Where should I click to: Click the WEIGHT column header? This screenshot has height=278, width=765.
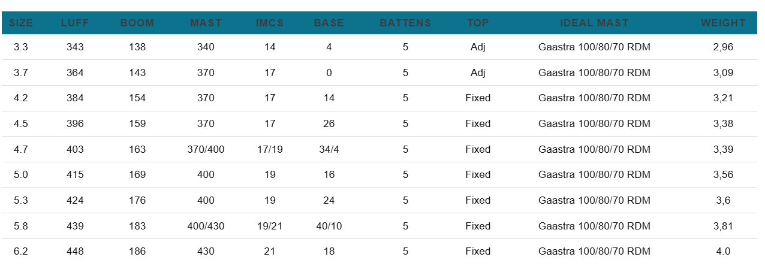coord(723,23)
